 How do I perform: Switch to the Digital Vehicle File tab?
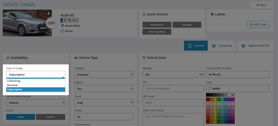pos(255,46)
